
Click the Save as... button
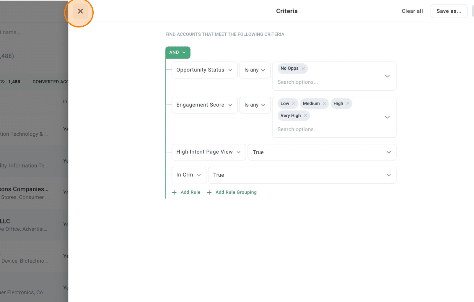(x=449, y=11)
